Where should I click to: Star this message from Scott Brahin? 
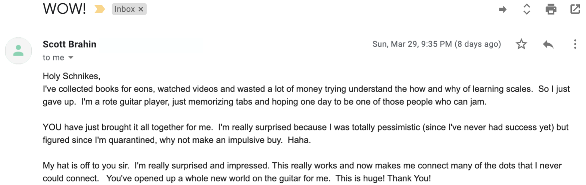[x=521, y=44]
